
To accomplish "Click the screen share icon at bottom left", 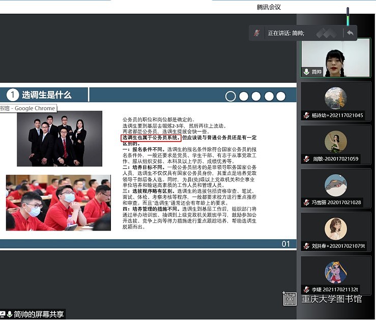I will [3, 314].
